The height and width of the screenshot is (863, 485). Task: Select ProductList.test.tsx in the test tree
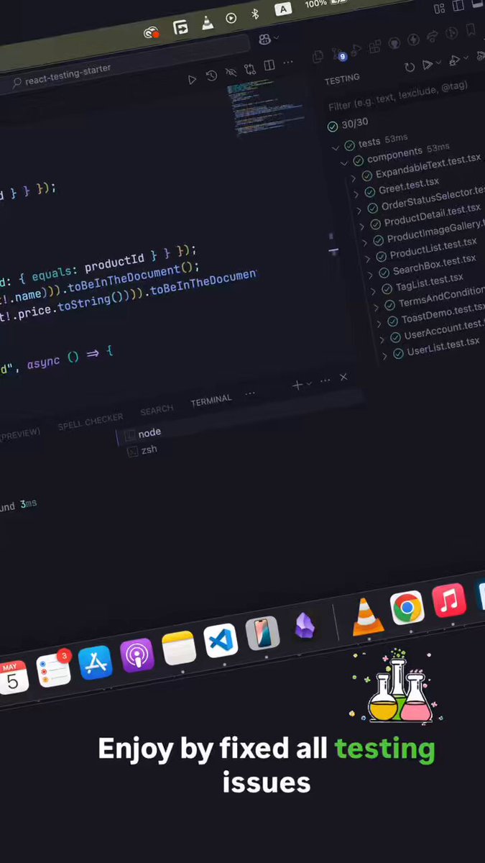click(x=433, y=249)
